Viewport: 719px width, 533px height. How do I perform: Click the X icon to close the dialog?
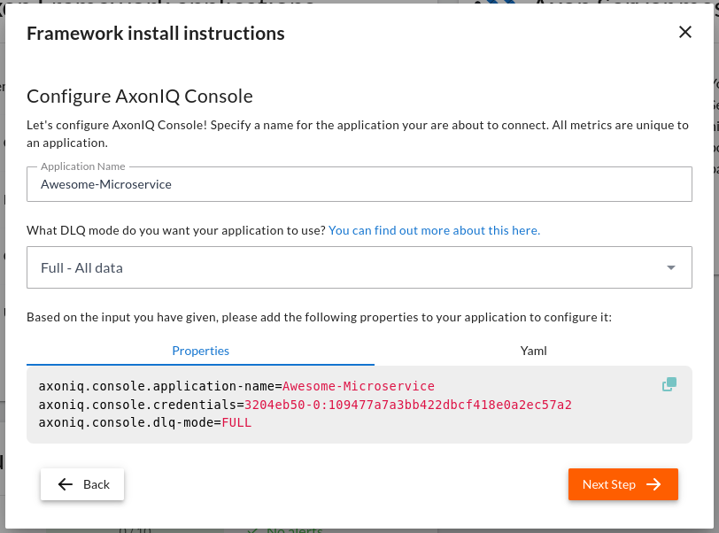tap(685, 32)
